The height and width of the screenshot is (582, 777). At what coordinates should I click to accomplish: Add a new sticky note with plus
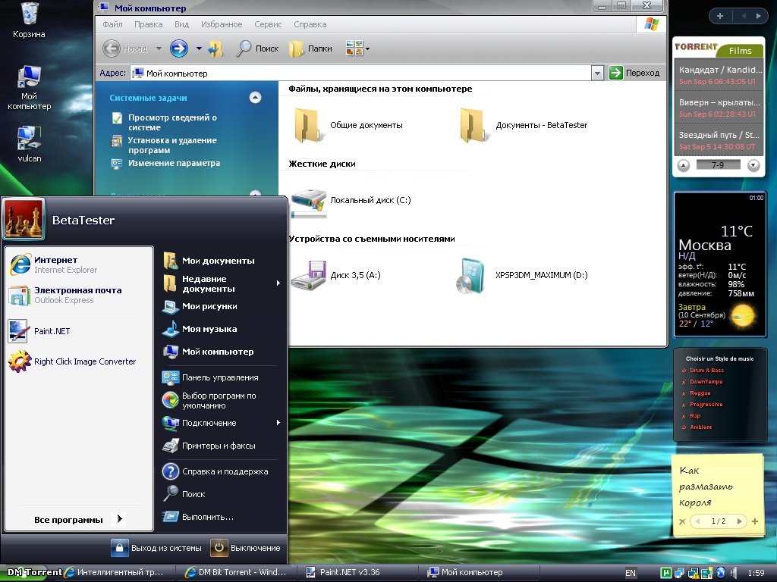tap(755, 521)
